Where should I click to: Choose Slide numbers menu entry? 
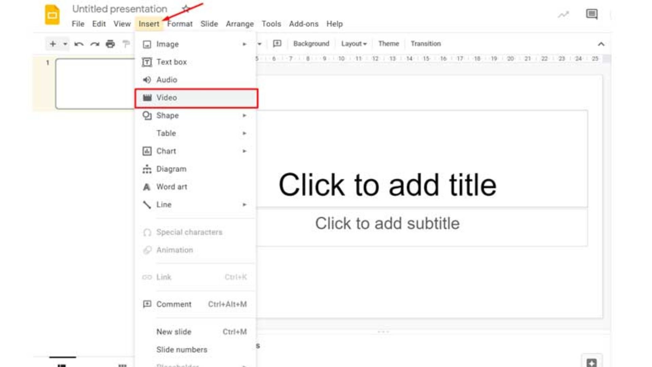pyautogui.click(x=196, y=350)
